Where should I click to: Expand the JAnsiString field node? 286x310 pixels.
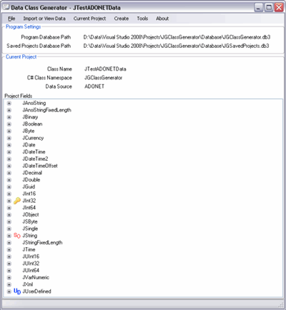pyautogui.click(x=9, y=104)
